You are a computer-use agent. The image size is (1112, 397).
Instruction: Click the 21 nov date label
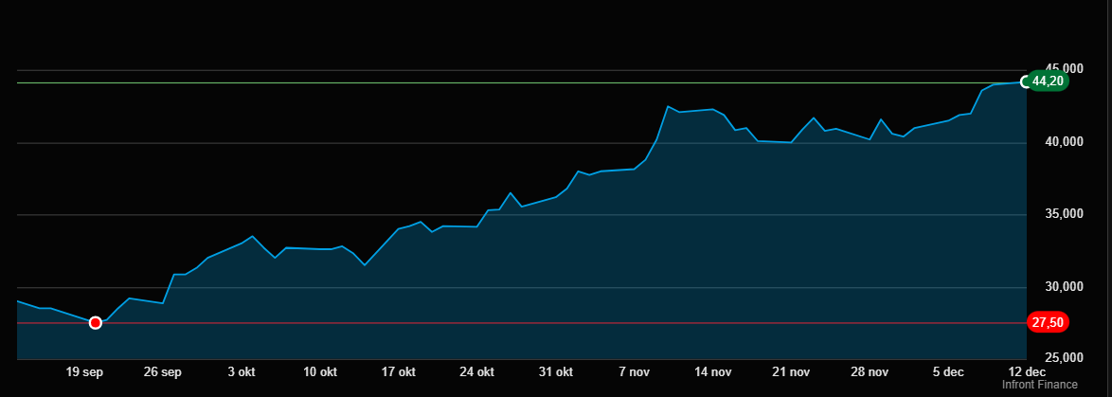(792, 371)
